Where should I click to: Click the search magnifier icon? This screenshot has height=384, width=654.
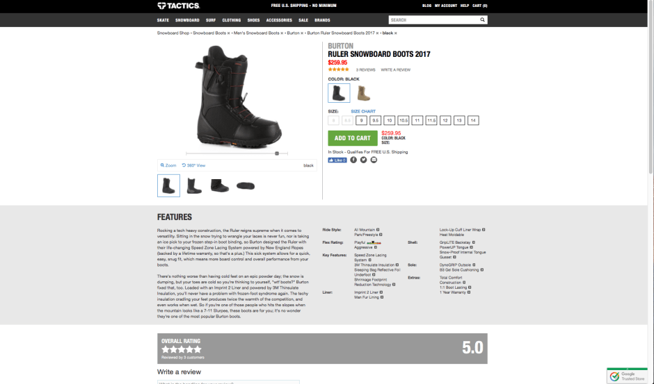[482, 19]
